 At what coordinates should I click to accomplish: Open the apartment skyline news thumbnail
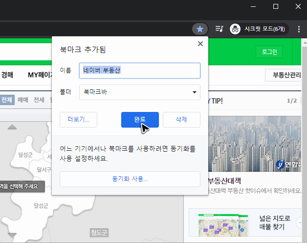point(255,144)
